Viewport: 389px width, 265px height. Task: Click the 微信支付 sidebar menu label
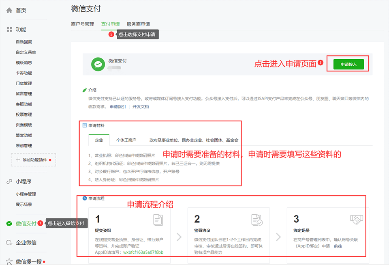click(26, 224)
